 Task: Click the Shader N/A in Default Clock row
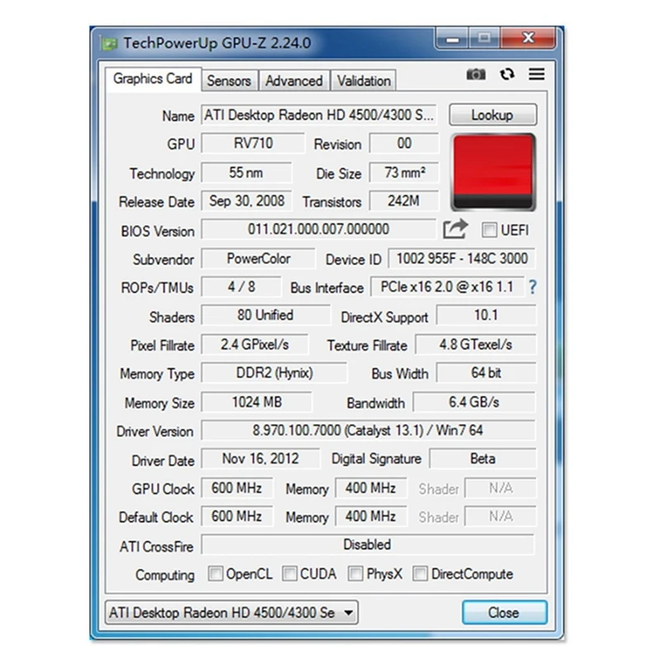click(x=501, y=516)
